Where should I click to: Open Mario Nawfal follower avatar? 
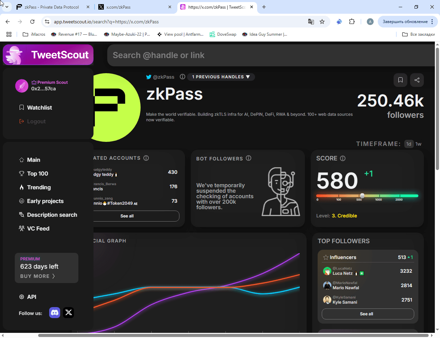pyautogui.click(x=327, y=285)
